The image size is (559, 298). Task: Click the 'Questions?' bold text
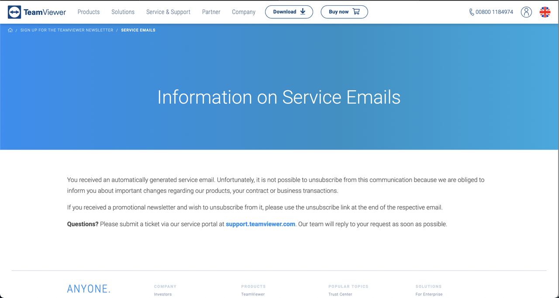pyautogui.click(x=83, y=224)
